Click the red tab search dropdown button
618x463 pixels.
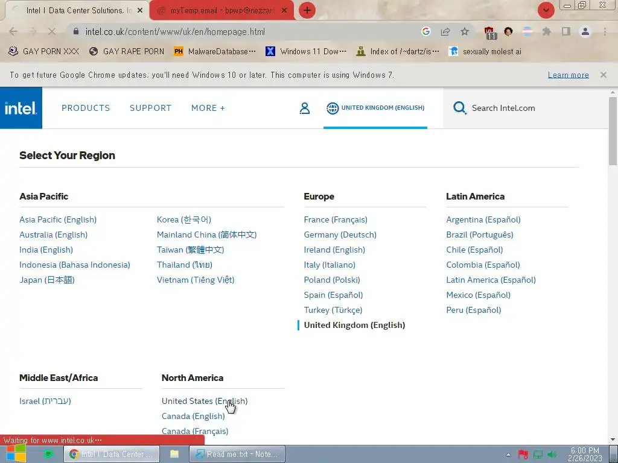546,10
